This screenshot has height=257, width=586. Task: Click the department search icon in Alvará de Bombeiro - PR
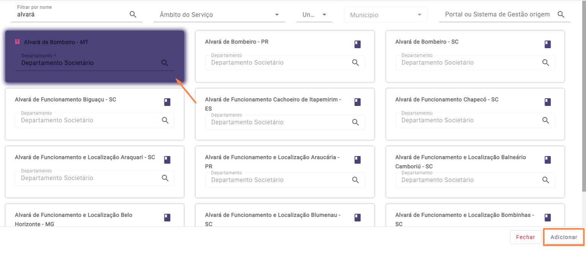(355, 63)
